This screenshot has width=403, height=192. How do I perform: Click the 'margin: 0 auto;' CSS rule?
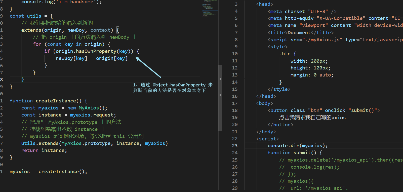(x=312, y=75)
